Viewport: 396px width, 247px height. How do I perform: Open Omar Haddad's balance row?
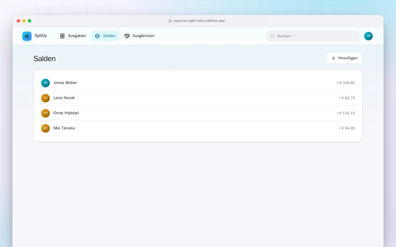(x=198, y=113)
